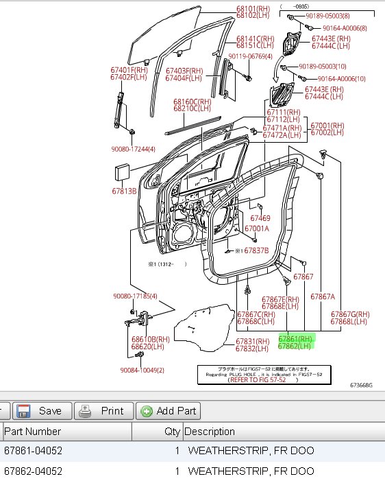Click diagram label 67401F(RH)

click(129, 70)
